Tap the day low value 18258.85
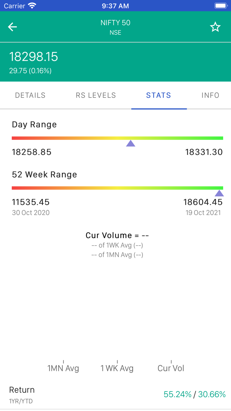 click(32, 152)
